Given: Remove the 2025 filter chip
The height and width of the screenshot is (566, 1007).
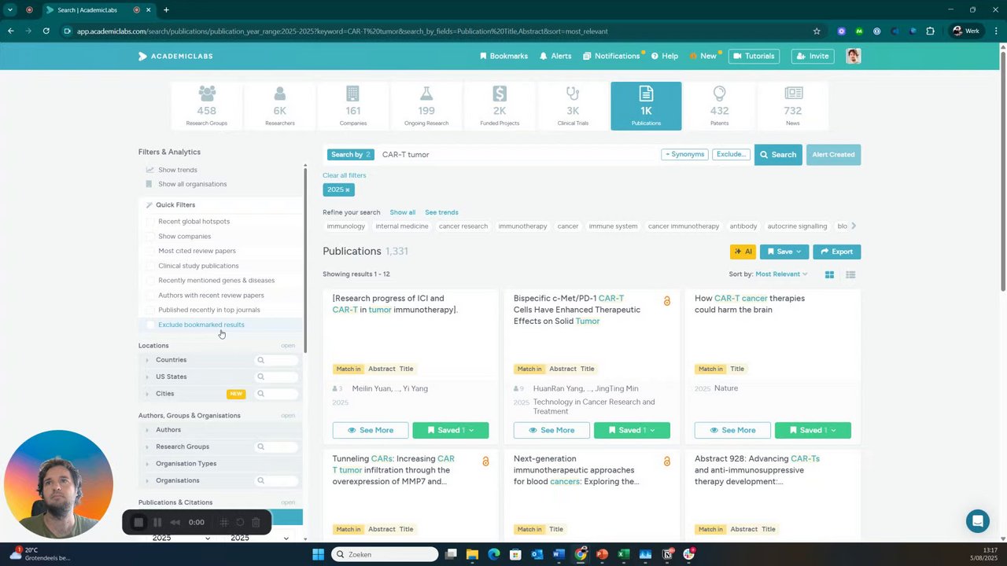Looking at the screenshot, I should (347, 190).
